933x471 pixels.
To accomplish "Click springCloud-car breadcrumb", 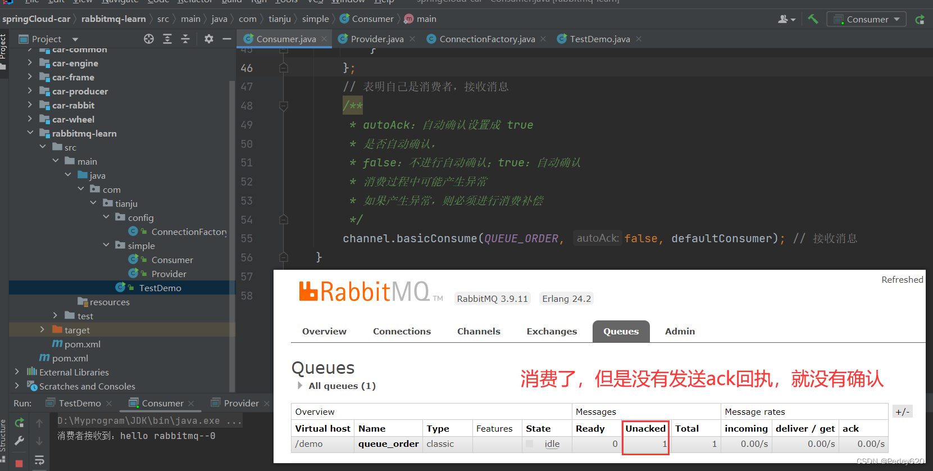I will click(36, 19).
